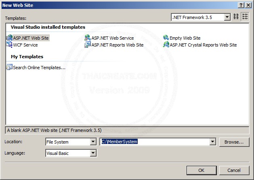Select the ASP.NET Reports Web Site icon
This screenshot has width=254, height=180.
pyautogui.click(x=88, y=44)
